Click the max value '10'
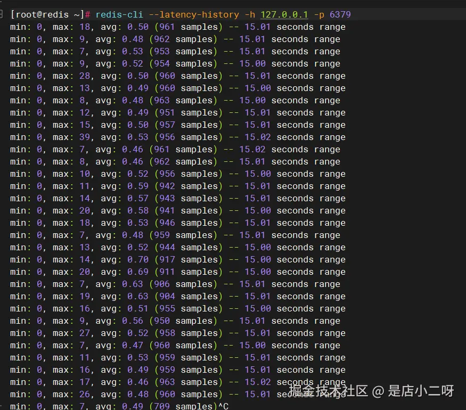This screenshot has height=410, width=466. pos(85,174)
